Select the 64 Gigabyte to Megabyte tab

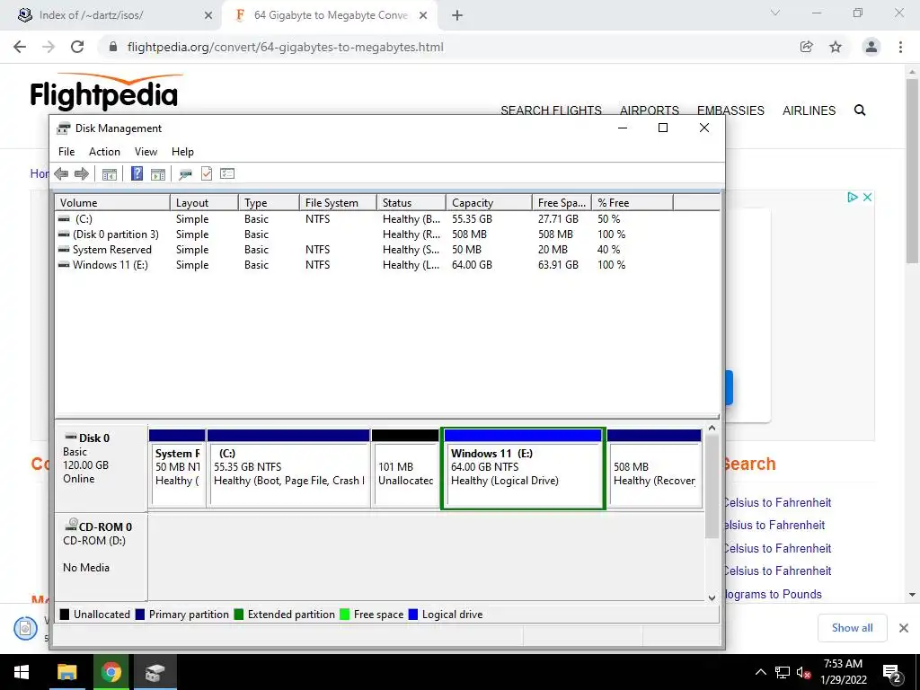[329, 15]
